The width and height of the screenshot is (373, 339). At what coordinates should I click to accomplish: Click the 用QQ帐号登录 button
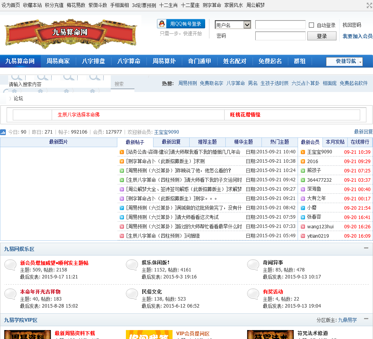(x=181, y=24)
